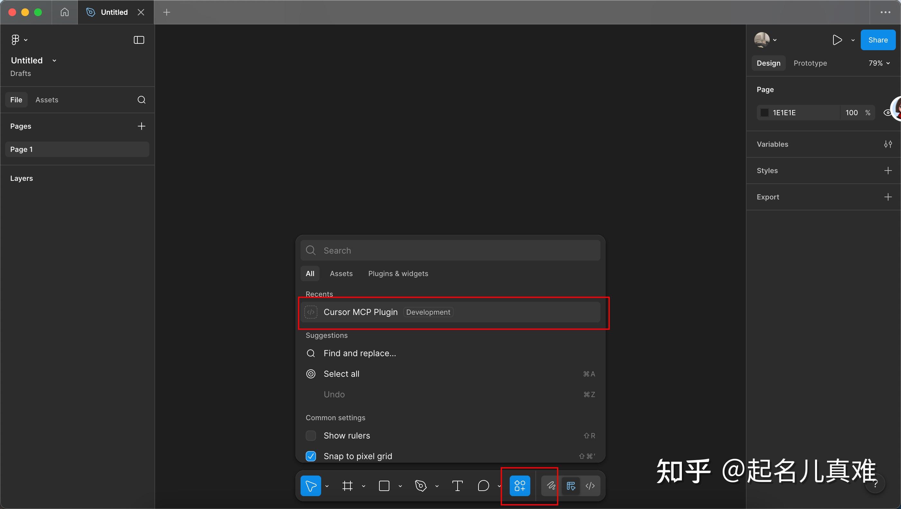Choose Select all from suggestions
This screenshot has width=901, height=509.
pyautogui.click(x=450, y=374)
